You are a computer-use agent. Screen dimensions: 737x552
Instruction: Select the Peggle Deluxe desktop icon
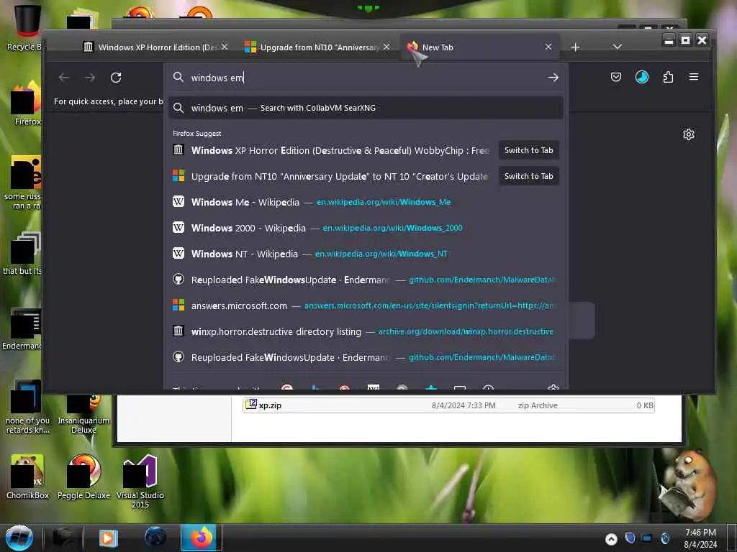click(x=83, y=477)
